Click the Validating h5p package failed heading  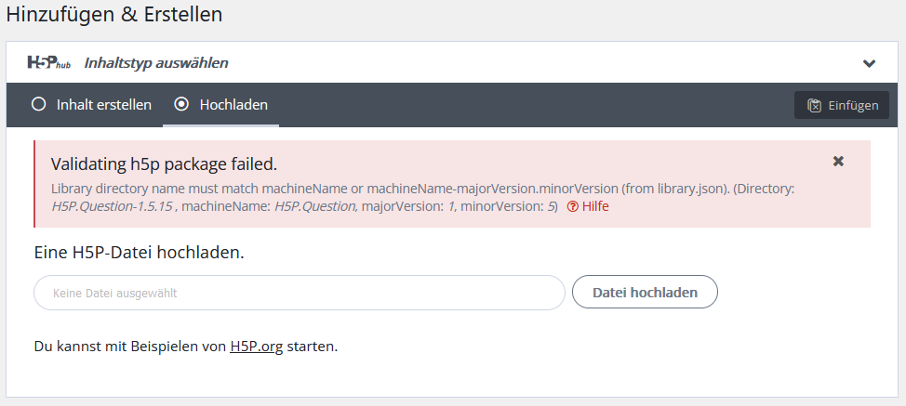coord(164,164)
